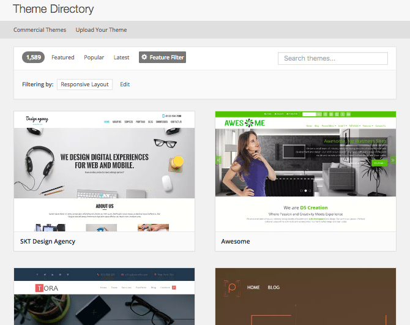The height and width of the screenshot is (325, 410).
Task: Switch to the Featured tab
Action: click(x=63, y=58)
